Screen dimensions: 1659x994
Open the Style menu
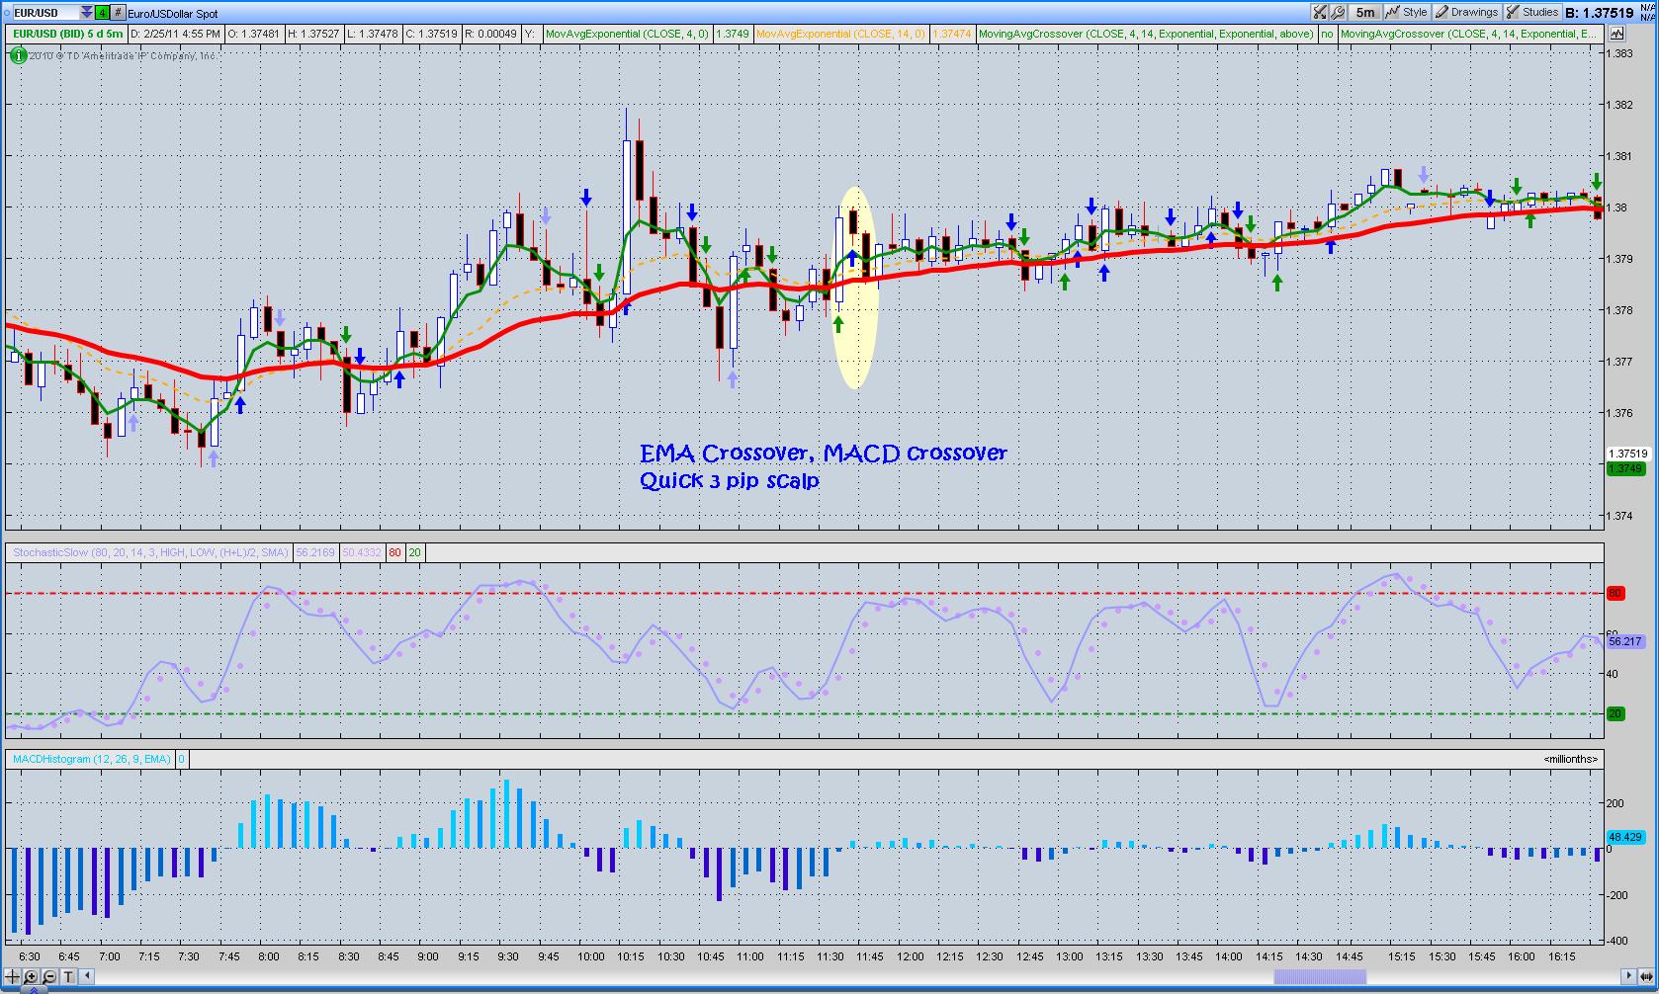coord(1407,12)
